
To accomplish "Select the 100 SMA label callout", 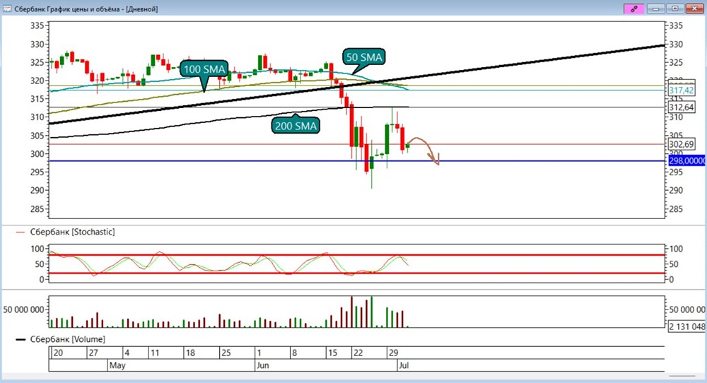I will pyautogui.click(x=204, y=69).
